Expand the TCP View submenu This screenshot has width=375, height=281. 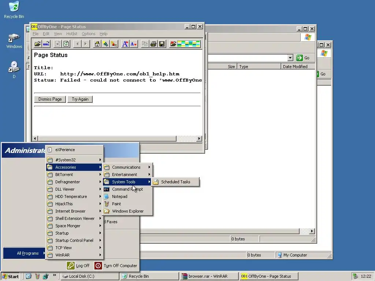[x=74, y=248]
